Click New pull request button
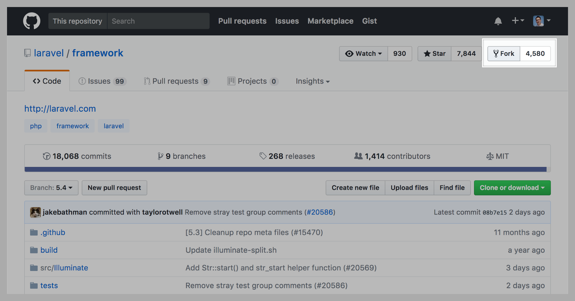The width and height of the screenshot is (575, 301). (x=114, y=188)
